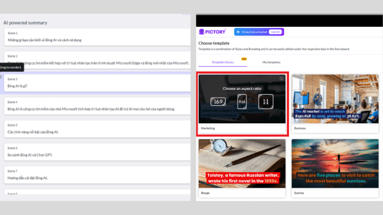The width and height of the screenshot is (383, 215).
Task: Select the 16:9 aspect ratio icon
Action: pos(218,102)
